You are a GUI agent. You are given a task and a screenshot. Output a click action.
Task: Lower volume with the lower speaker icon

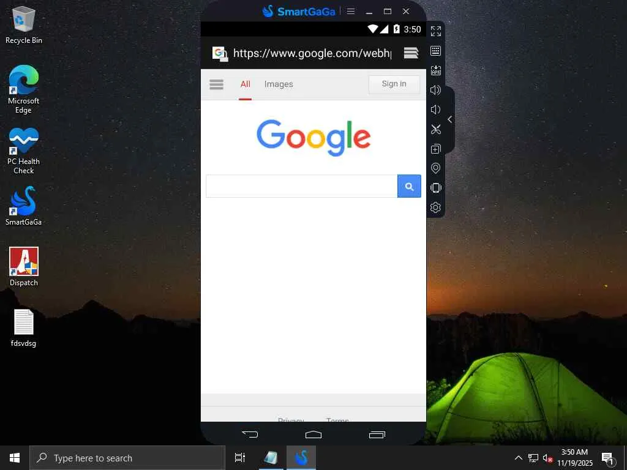point(435,110)
